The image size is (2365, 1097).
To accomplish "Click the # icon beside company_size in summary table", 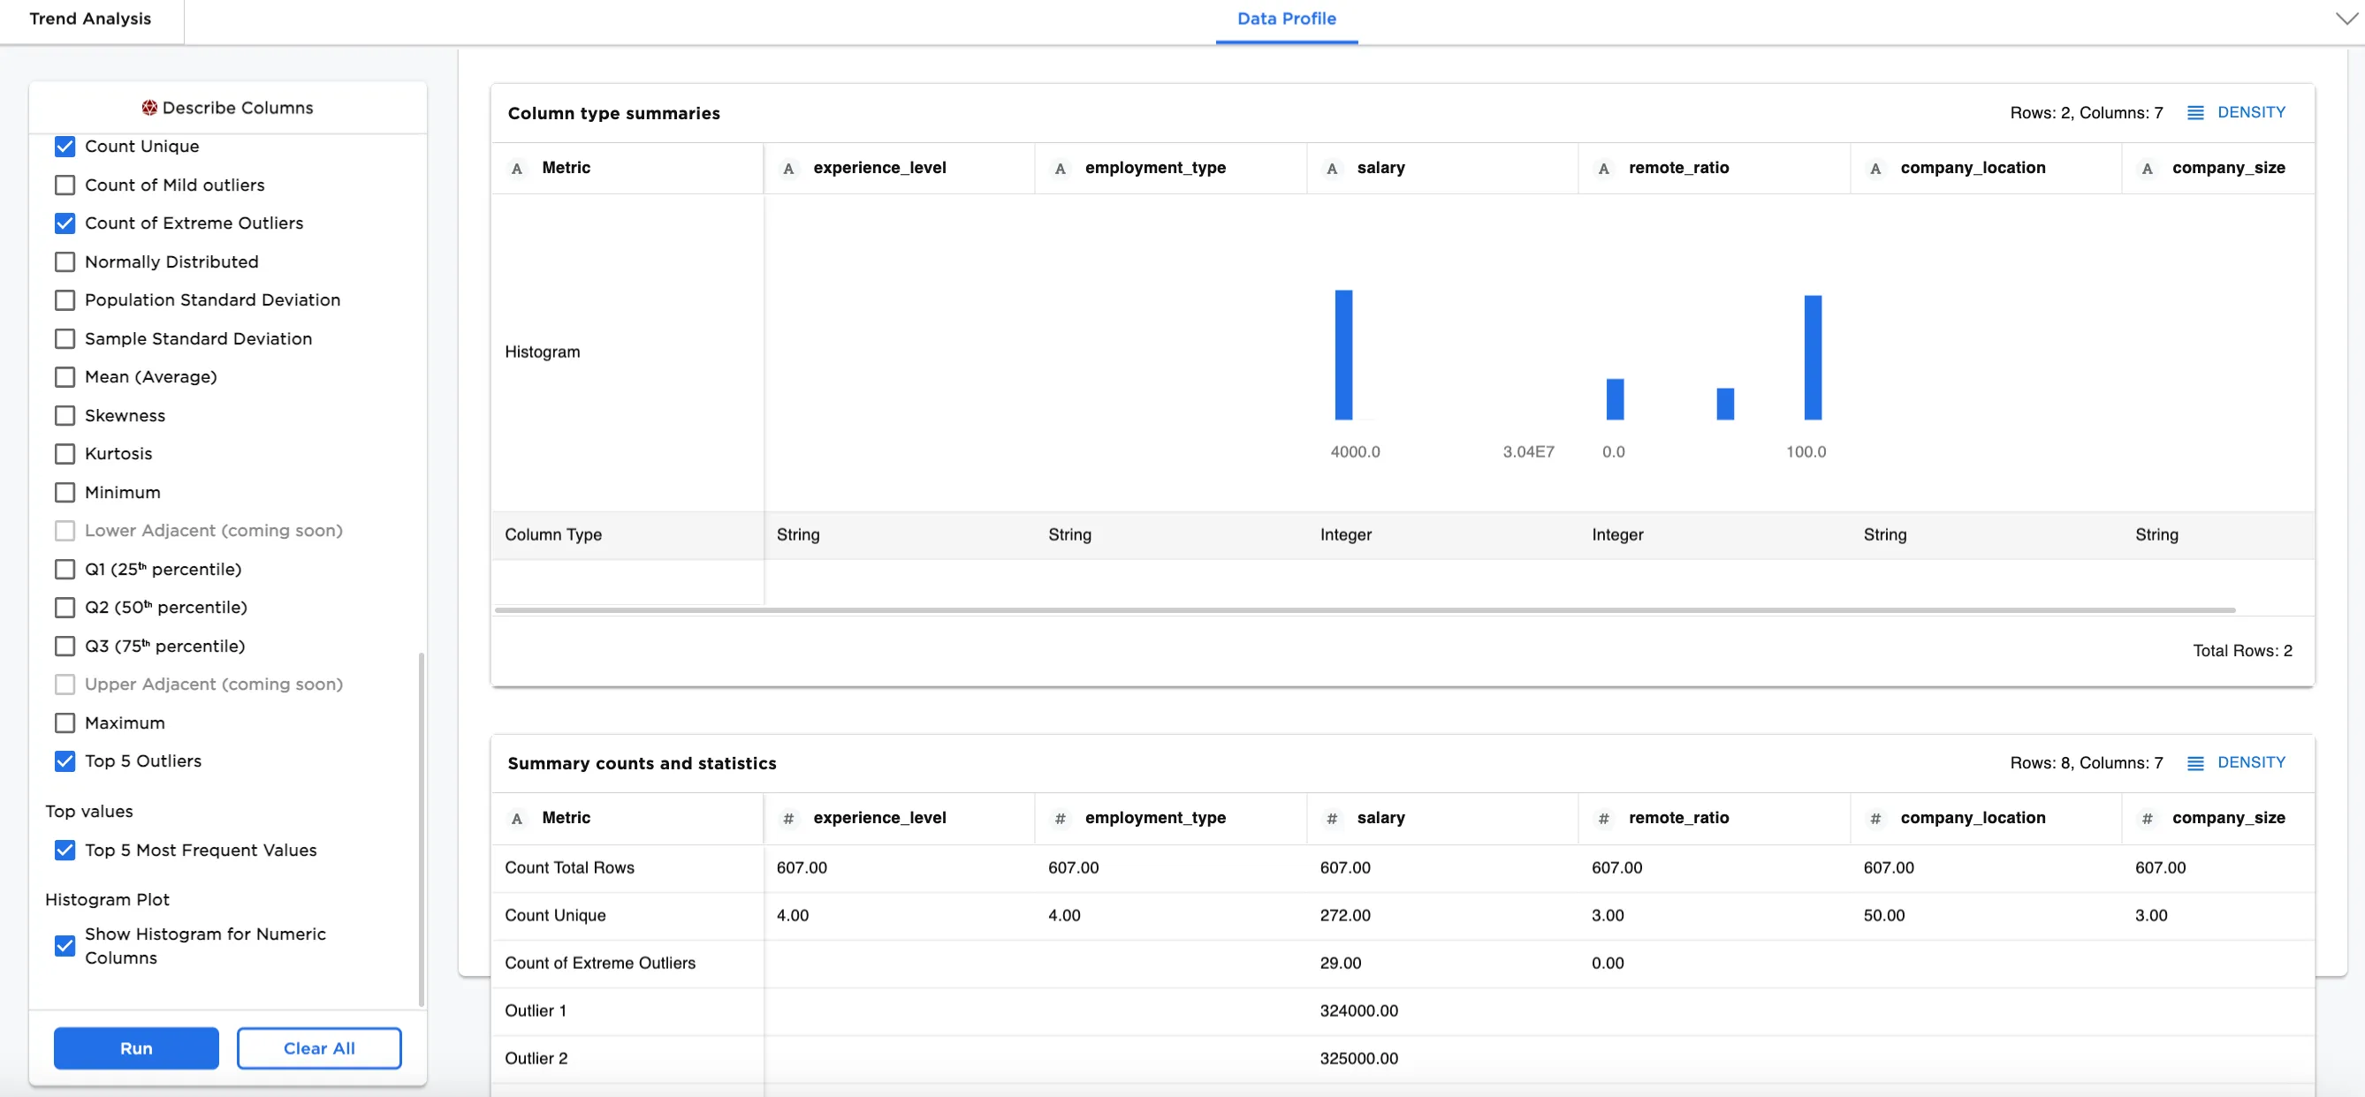I will coord(2147,818).
